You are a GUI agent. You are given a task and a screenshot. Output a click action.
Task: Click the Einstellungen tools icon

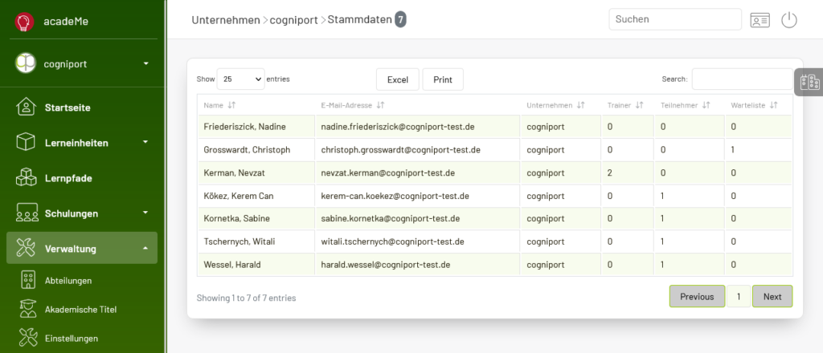click(28, 338)
